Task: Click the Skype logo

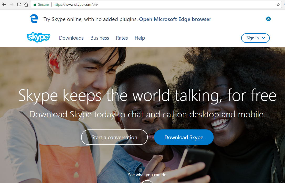Action: 39,37
